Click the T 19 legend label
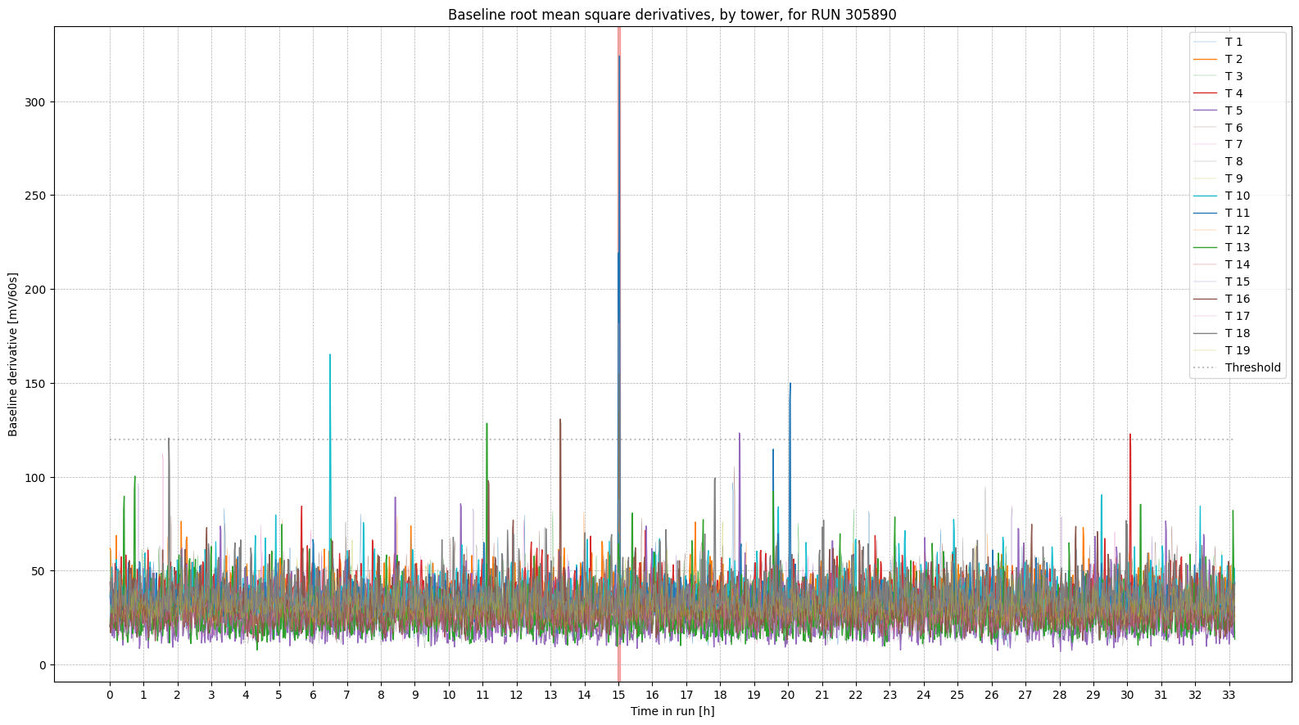 coord(1237,350)
